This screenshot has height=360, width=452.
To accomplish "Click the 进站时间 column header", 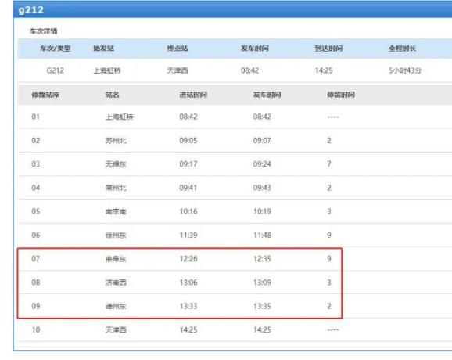I will pos(193,95).
